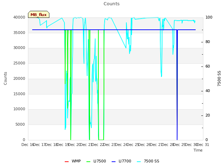Click the green LI7500 zero segment near Dec 22
Viewport: 224px width, 168px height.
pos(101,140)
